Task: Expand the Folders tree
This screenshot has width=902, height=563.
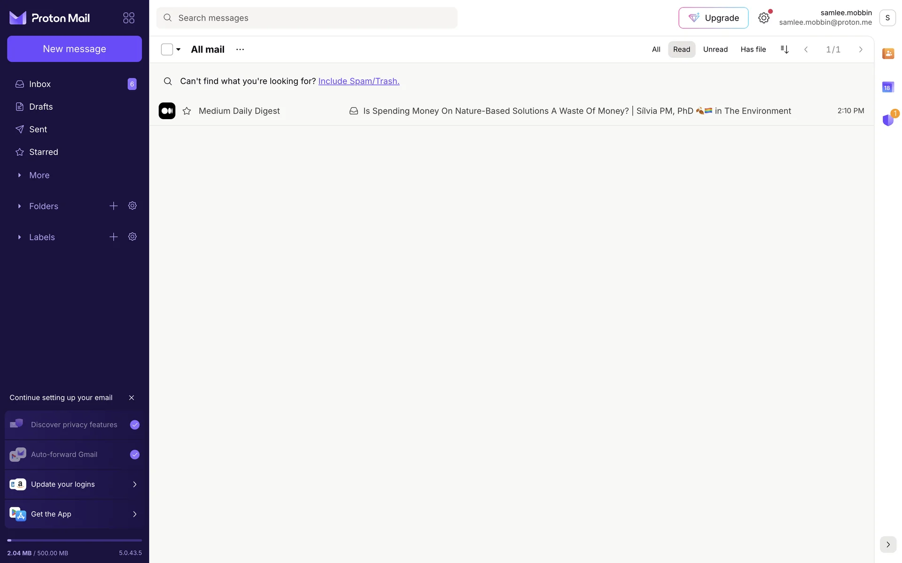Action: (19, 206)
